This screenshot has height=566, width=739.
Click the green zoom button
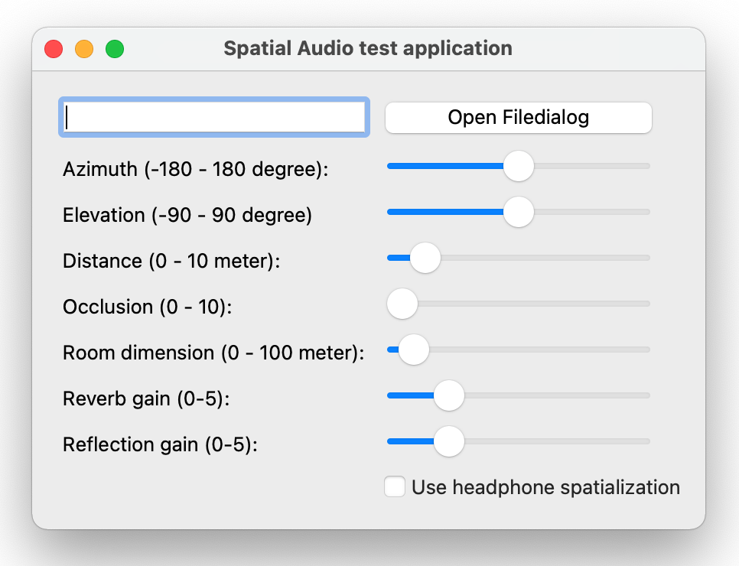click(x=114, y=48)
